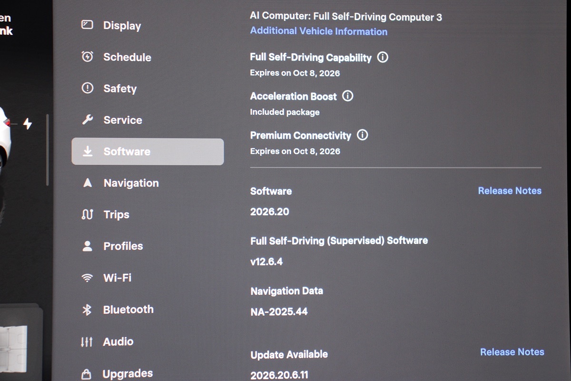Image resolution: width=571 pixels, height=381 pixels.
Task: Click the Audio equalizer sliders icon
Action: (87, 341)
